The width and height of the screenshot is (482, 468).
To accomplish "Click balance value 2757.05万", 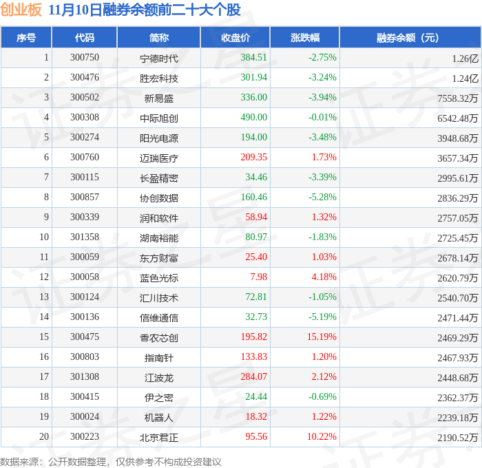I will (x=458, y=218).
